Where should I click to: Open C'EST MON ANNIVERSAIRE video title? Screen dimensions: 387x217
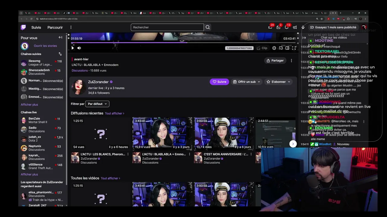coord(226,154)
